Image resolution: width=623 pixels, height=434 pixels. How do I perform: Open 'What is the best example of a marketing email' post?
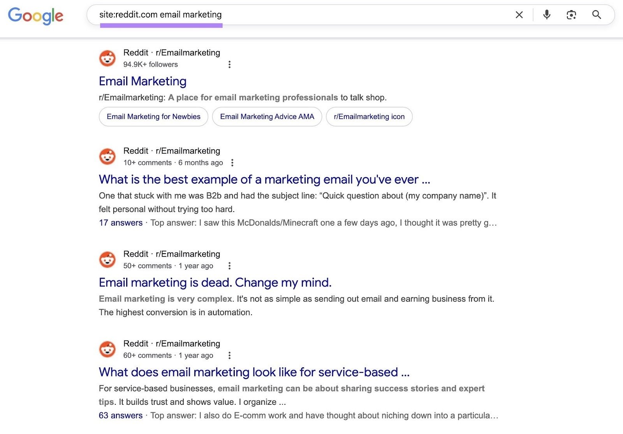(265, 180)
